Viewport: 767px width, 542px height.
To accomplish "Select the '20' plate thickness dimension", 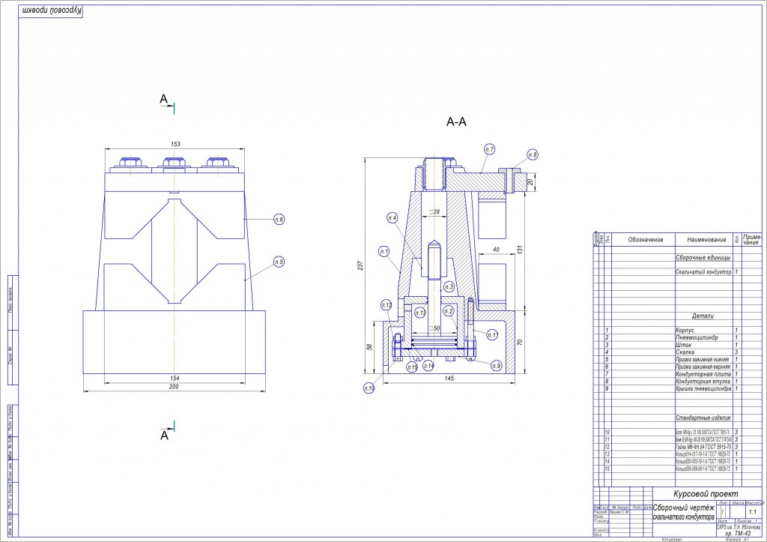I will (x=530, y=182).
